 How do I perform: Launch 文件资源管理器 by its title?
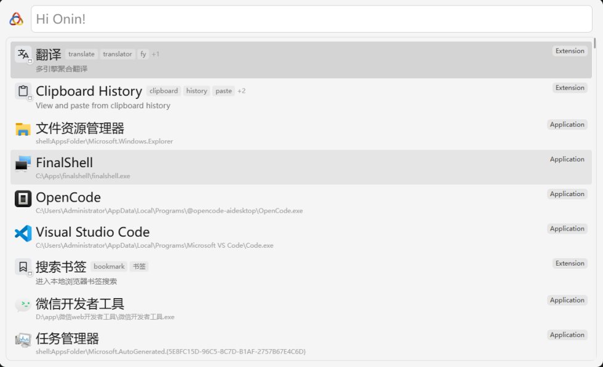(x=80, y=128)
